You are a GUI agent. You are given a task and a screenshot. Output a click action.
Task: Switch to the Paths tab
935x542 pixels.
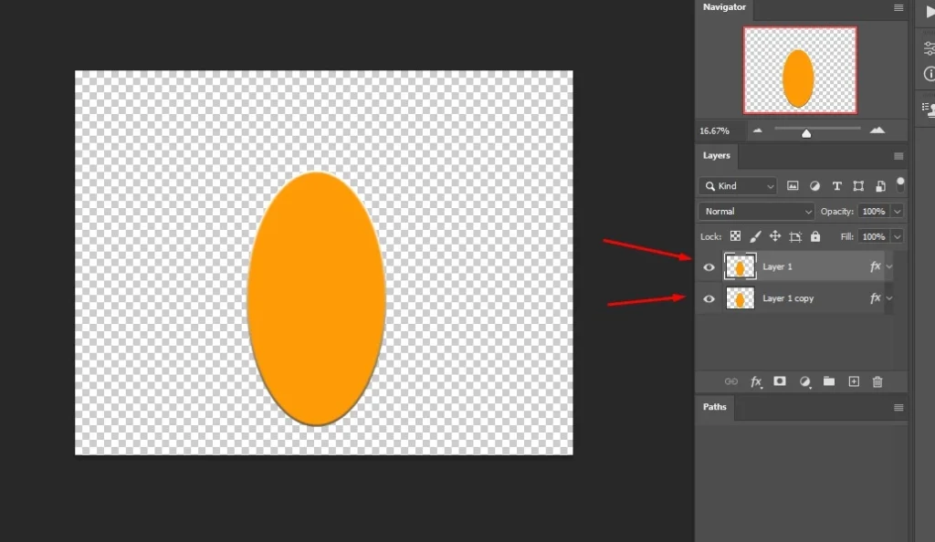pos(714,407)
